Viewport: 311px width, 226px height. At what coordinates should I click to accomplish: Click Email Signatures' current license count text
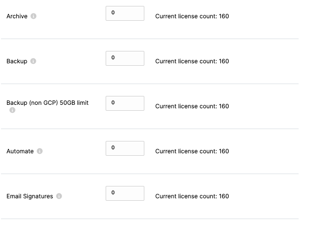(192, 196)
